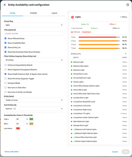
Task: Select the Laundry Room Light row
Action: click(x=99, y=98)
